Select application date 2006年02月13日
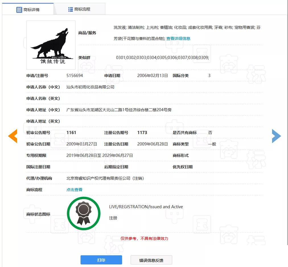The width and height of the screenshot is (288, 267). point(153,76)
